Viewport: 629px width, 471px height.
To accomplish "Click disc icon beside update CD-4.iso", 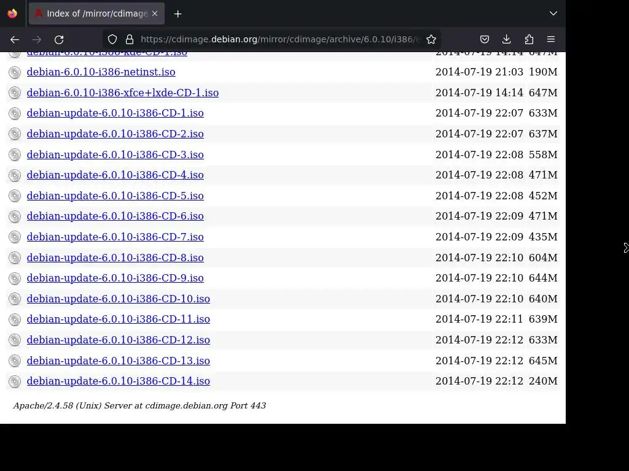I will pos(15,175).
